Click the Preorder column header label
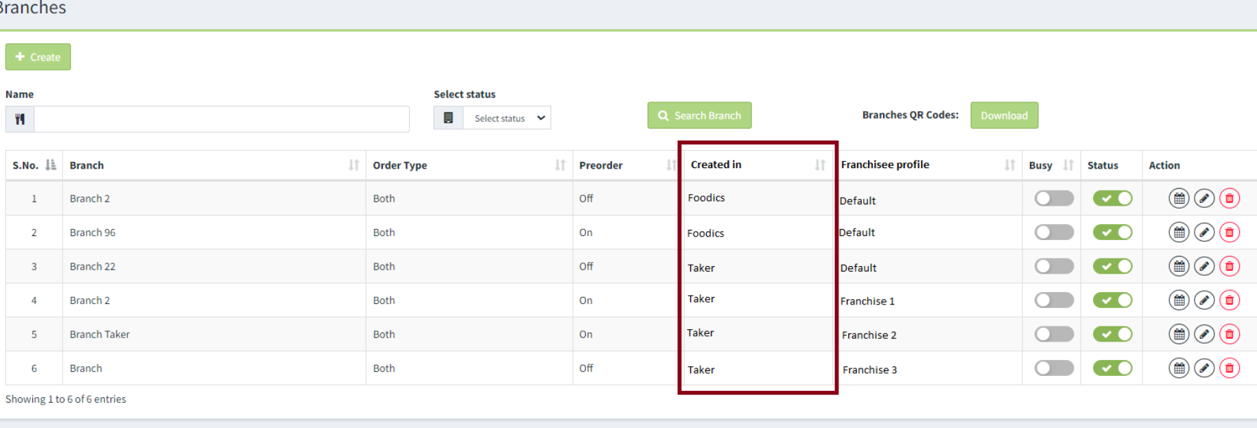The height and width of the screenshot is (428, 1257). tap(601, 165)
